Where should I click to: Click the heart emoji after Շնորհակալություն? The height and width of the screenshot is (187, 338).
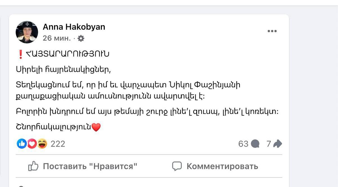click(97, 127)
